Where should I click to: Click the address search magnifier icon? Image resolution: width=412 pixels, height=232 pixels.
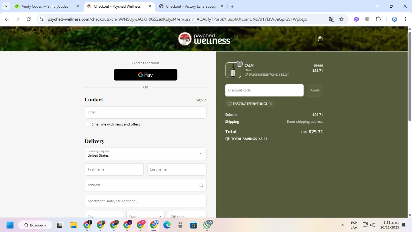[x=201, y=185]
